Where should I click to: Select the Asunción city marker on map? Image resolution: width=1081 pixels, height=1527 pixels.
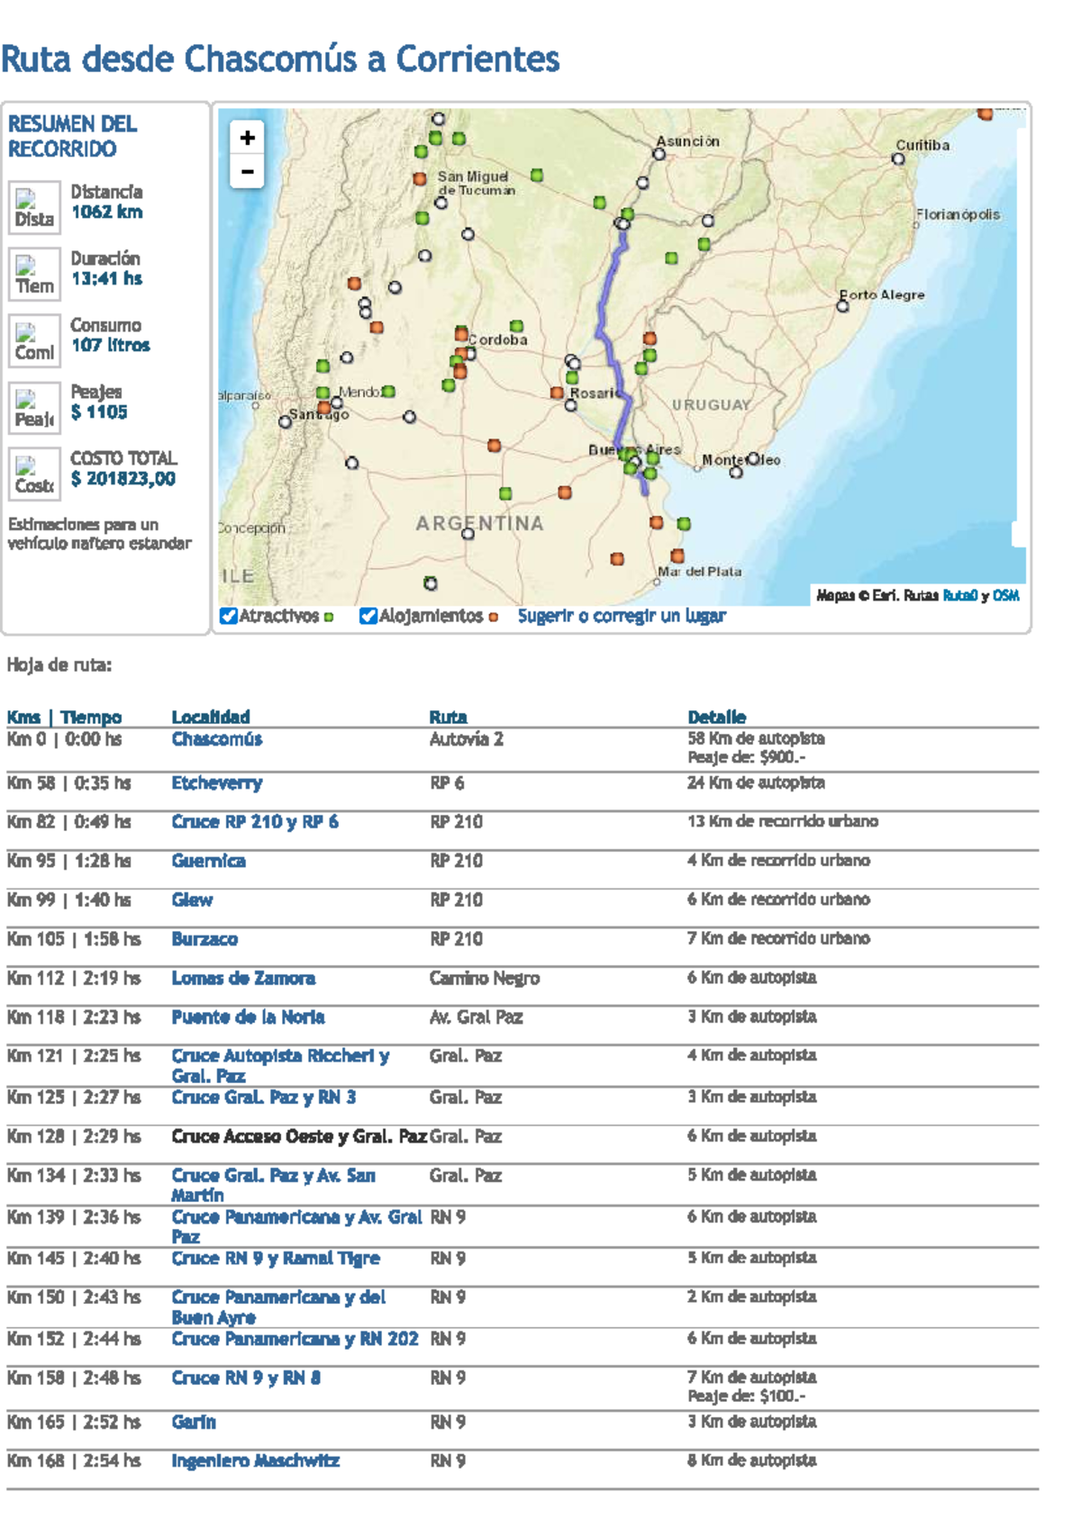point(659,154)
